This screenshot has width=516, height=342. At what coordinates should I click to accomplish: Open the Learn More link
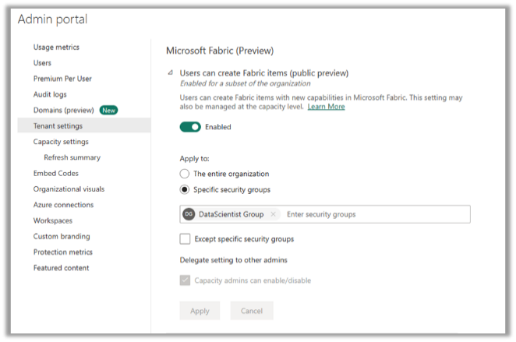click(x=326, y=107)
